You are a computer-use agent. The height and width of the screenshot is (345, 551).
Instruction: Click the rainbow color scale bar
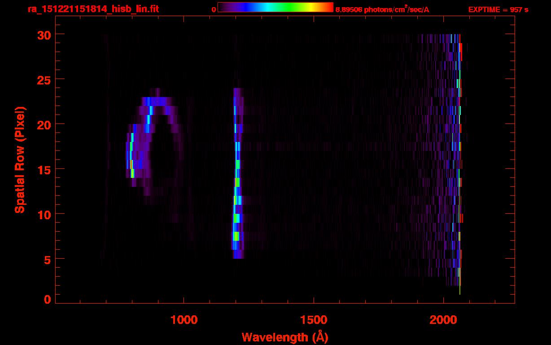click(275, 8)
